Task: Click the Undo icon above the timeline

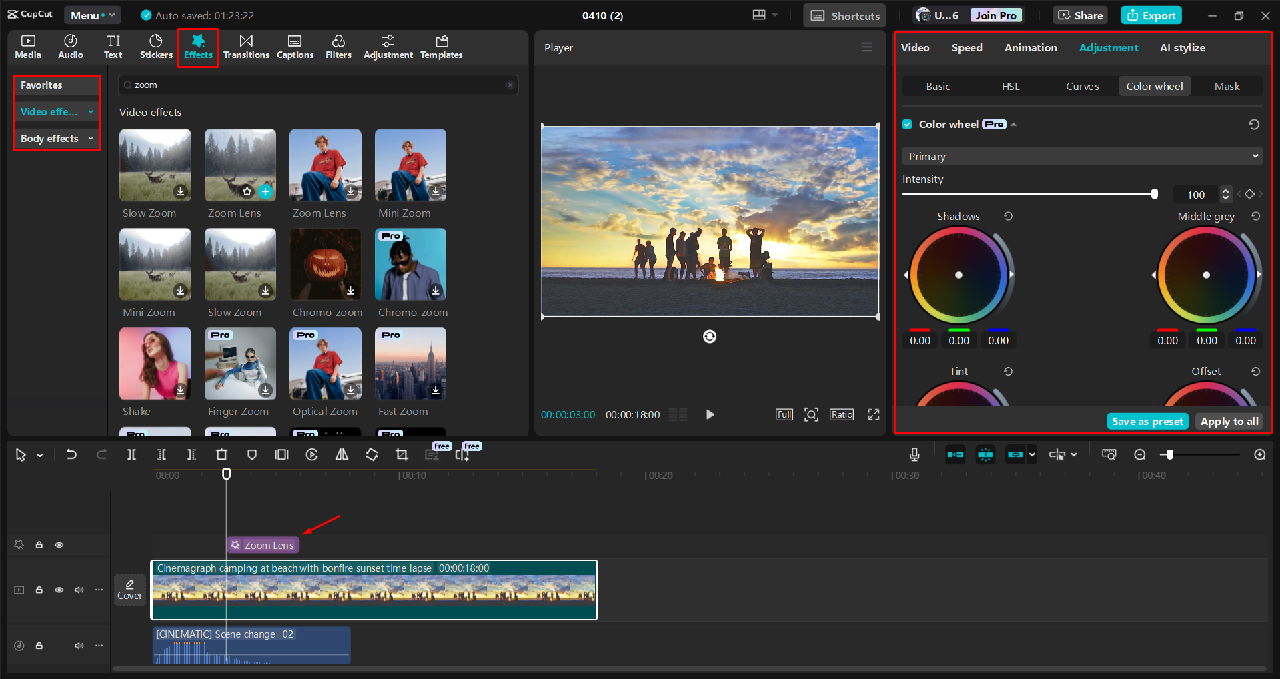Action: [x=71, y=454]
